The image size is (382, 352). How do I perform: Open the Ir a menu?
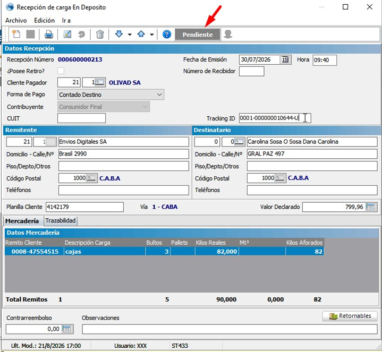click(66, 21)
